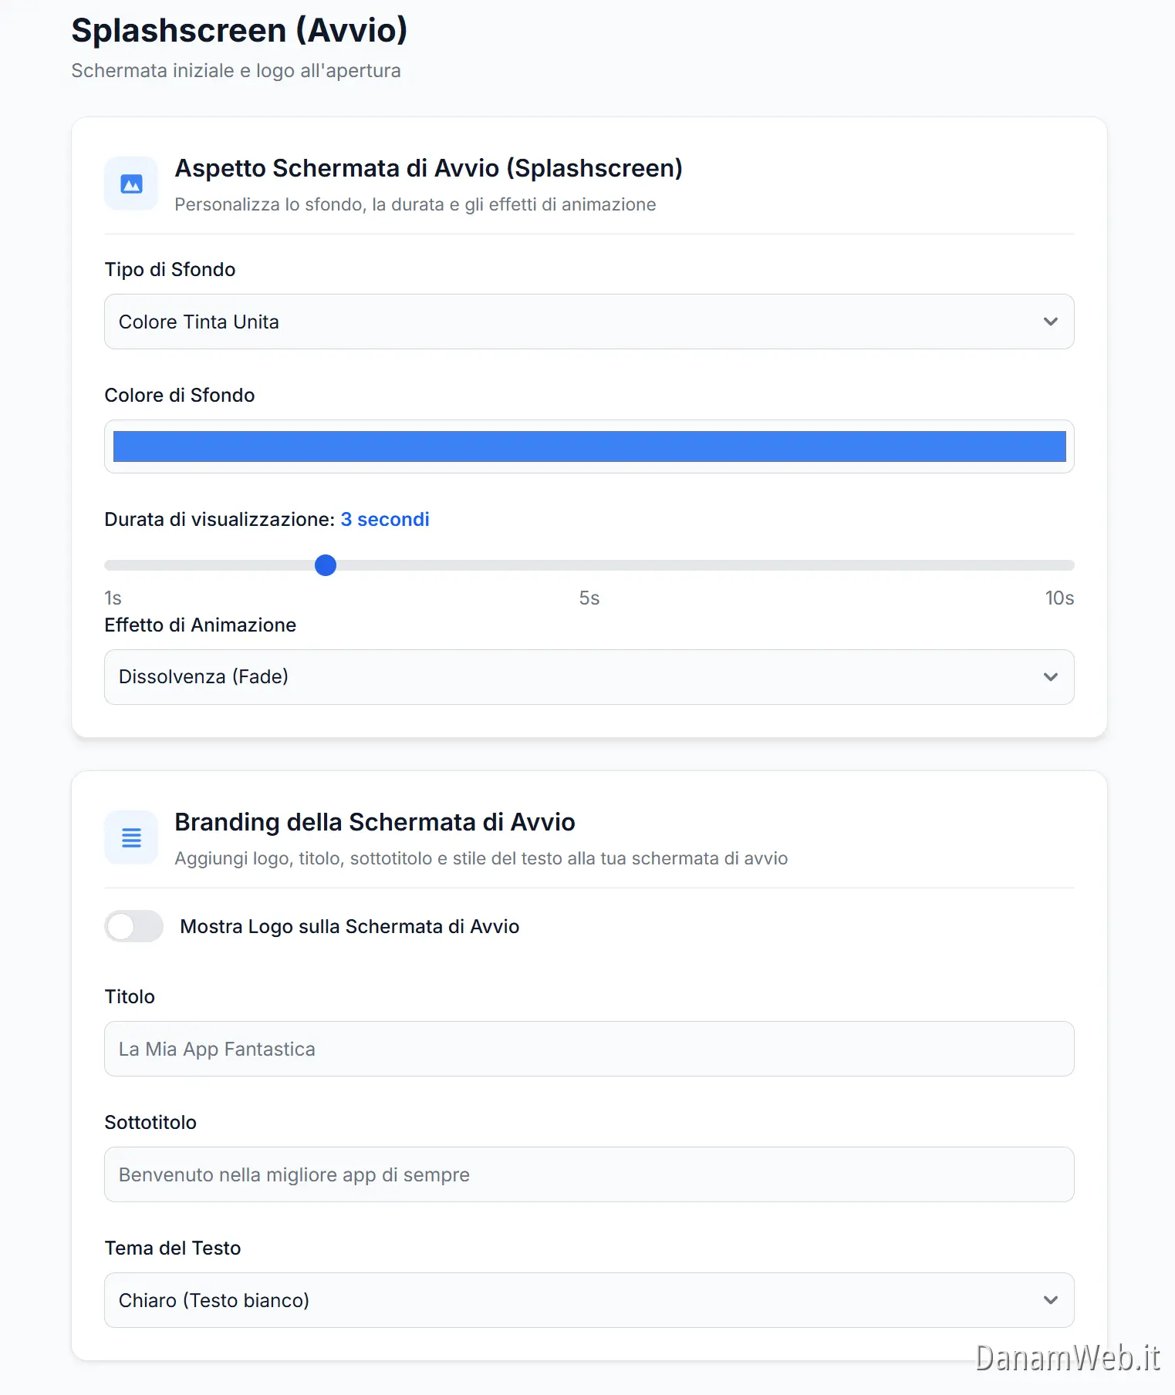
Task: Click the blue '3 secondi' duration value
Action: tap(385, 520)
